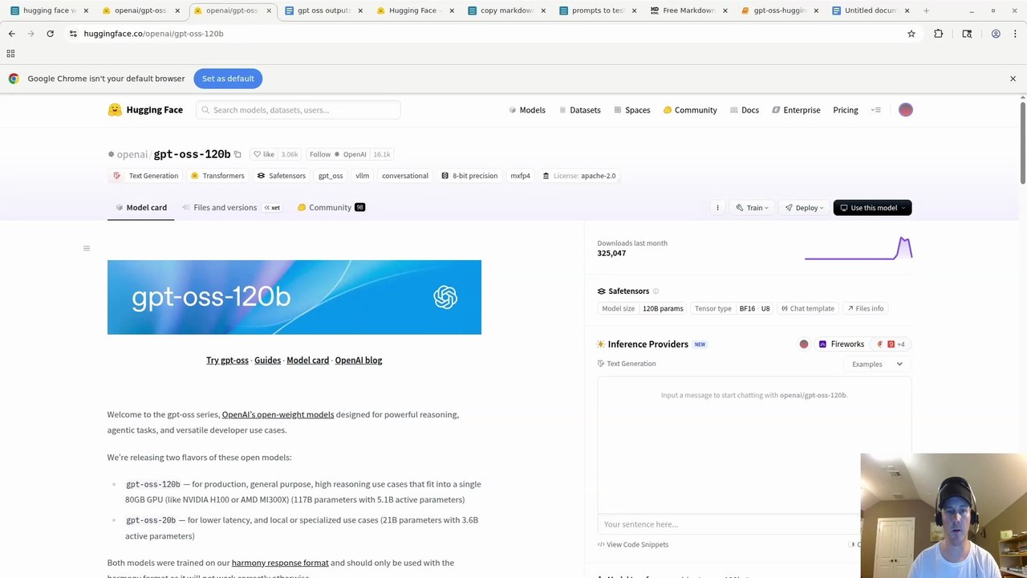Open the Model card link below banner
The height and width of the screenshot is (578, 1027).
307,360
